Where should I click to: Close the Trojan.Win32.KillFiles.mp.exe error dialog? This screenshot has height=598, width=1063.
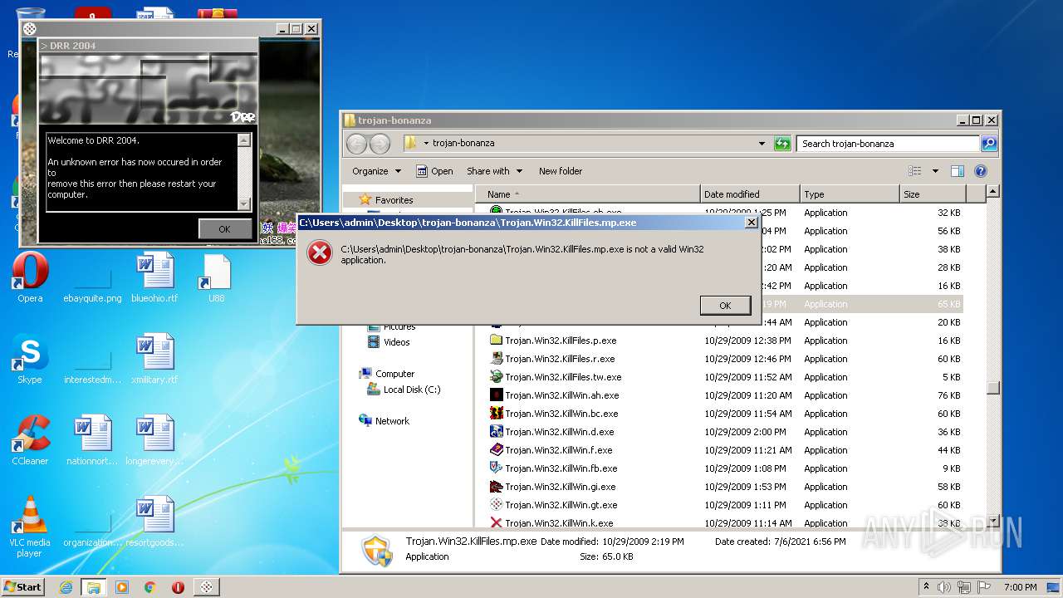pos(752,223)
